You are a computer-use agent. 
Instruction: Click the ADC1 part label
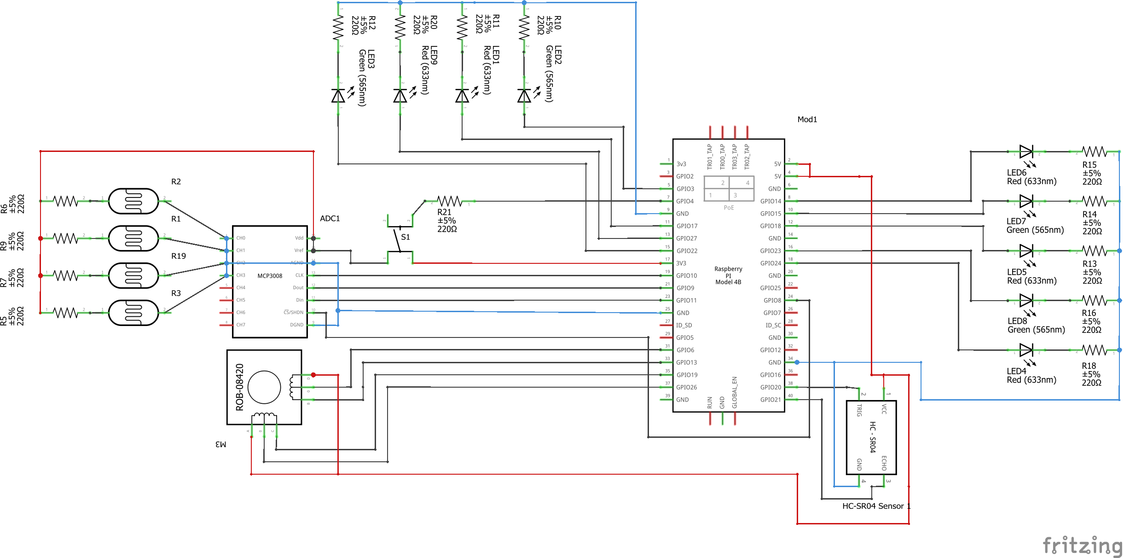[330, 218]
